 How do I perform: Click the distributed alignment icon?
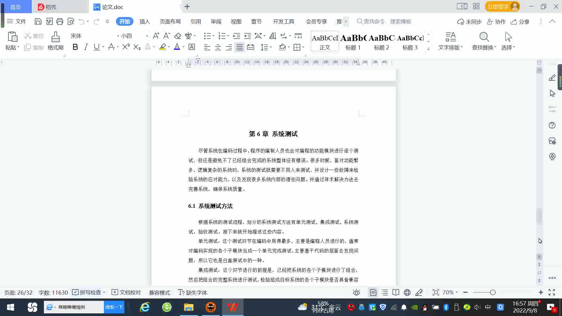click(x=251, y=47)
